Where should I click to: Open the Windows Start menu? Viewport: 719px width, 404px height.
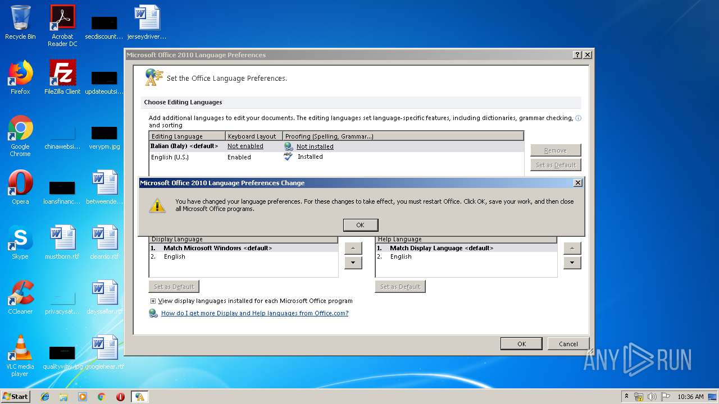[x=15, y=397]
